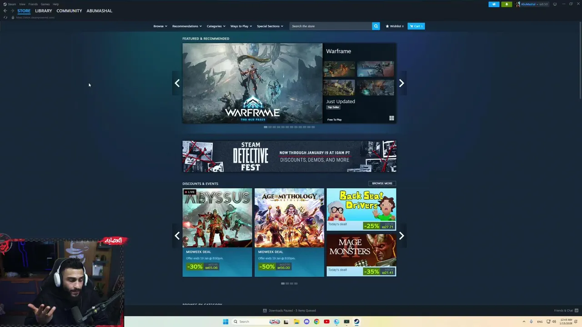This screenshot has width=582, height=327.
Task: Click the fourth Warframe screenshot thumbnail
Action: click(376, 87)
